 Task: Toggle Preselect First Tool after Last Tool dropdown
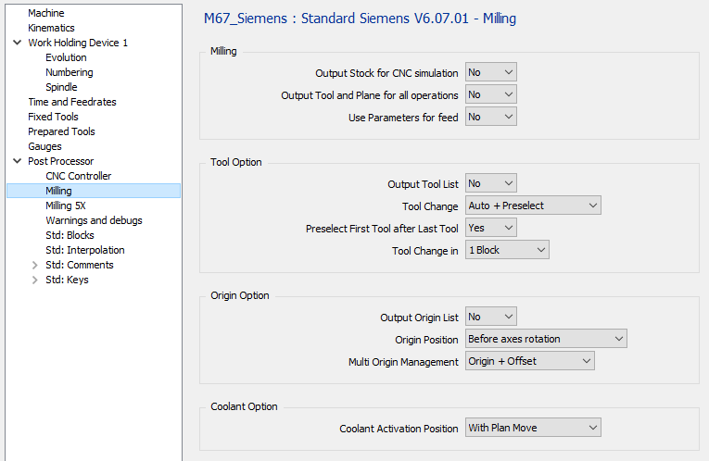coord(490,228)
